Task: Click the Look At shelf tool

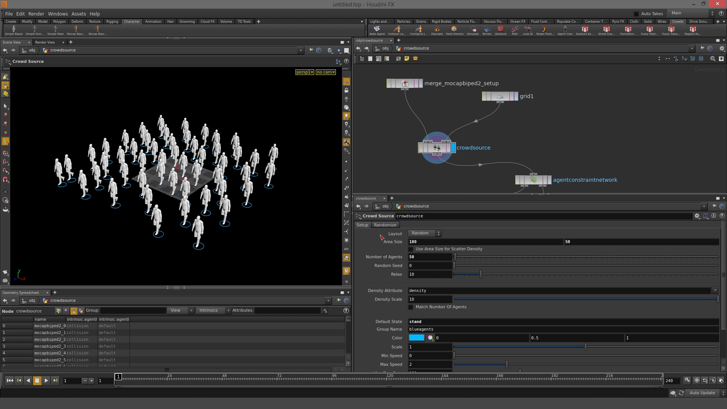Action: point(527,30)
